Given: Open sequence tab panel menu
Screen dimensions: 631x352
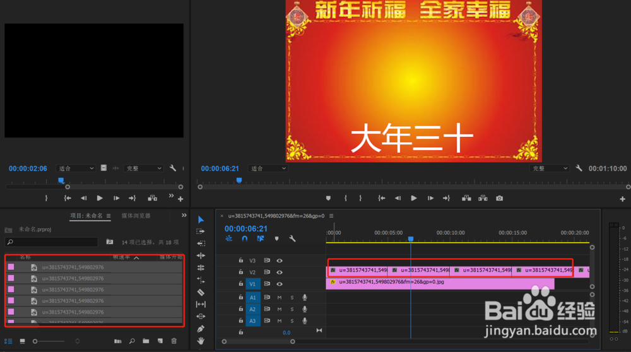Looking at the screenshot, I should (x=332, y=216).
